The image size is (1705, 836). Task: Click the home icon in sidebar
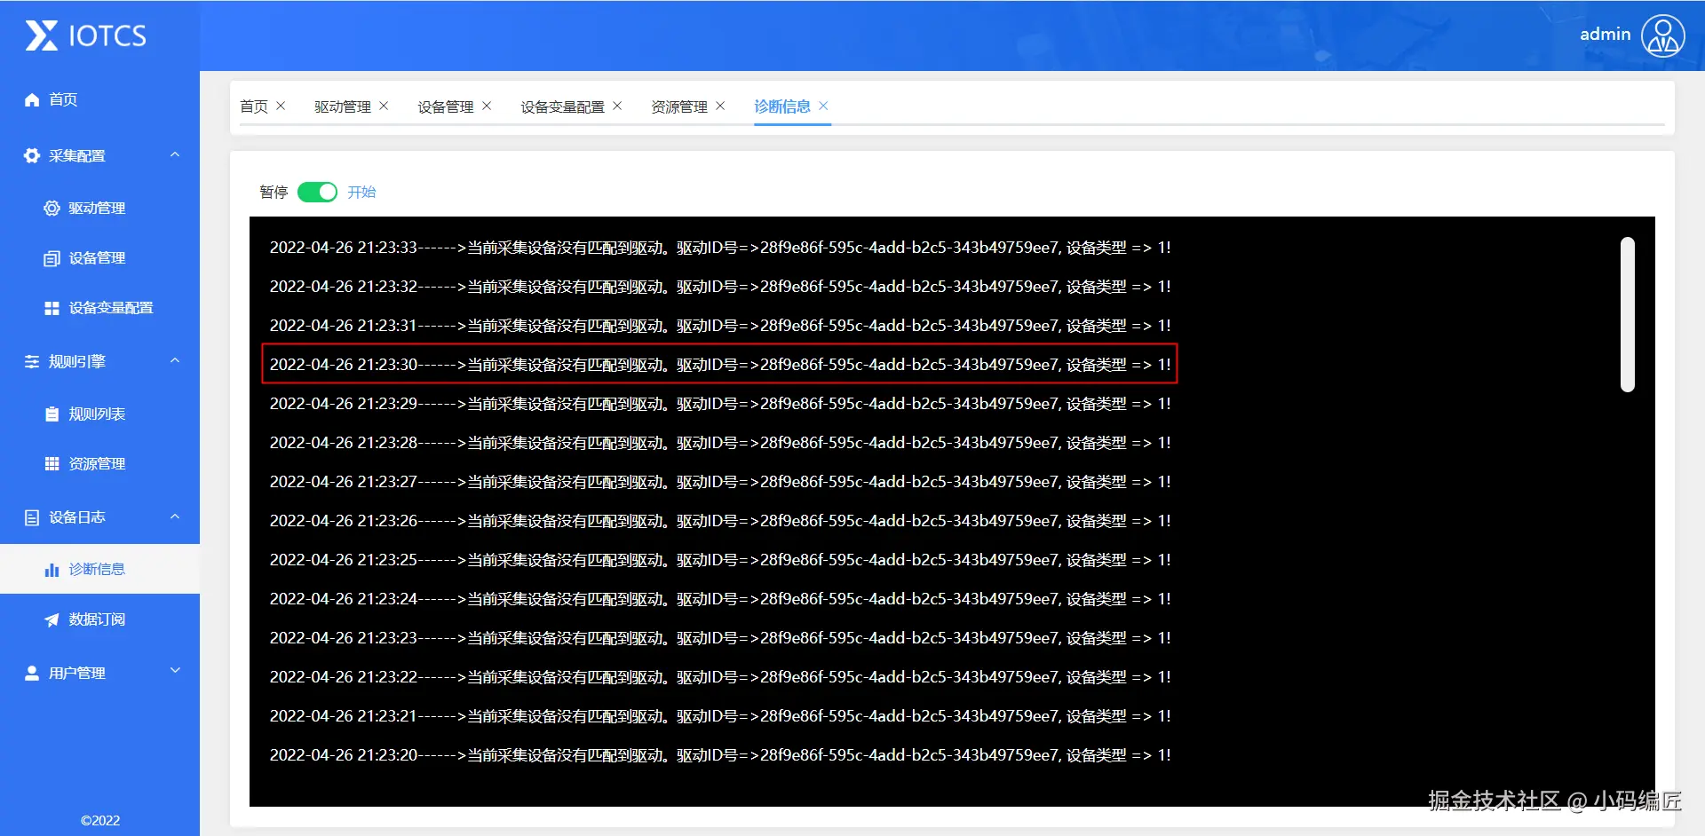32,99
